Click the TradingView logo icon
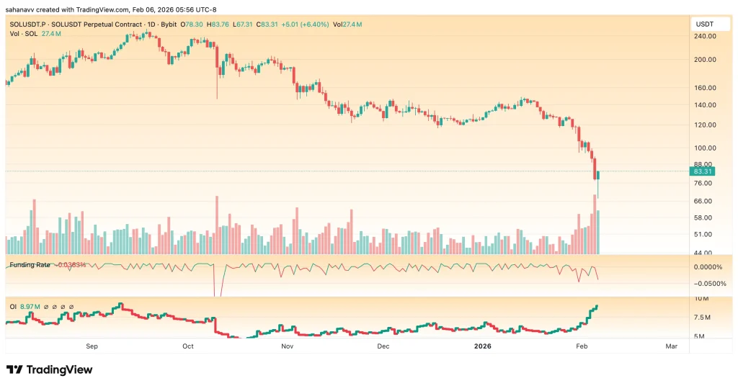 pos(14,369)
